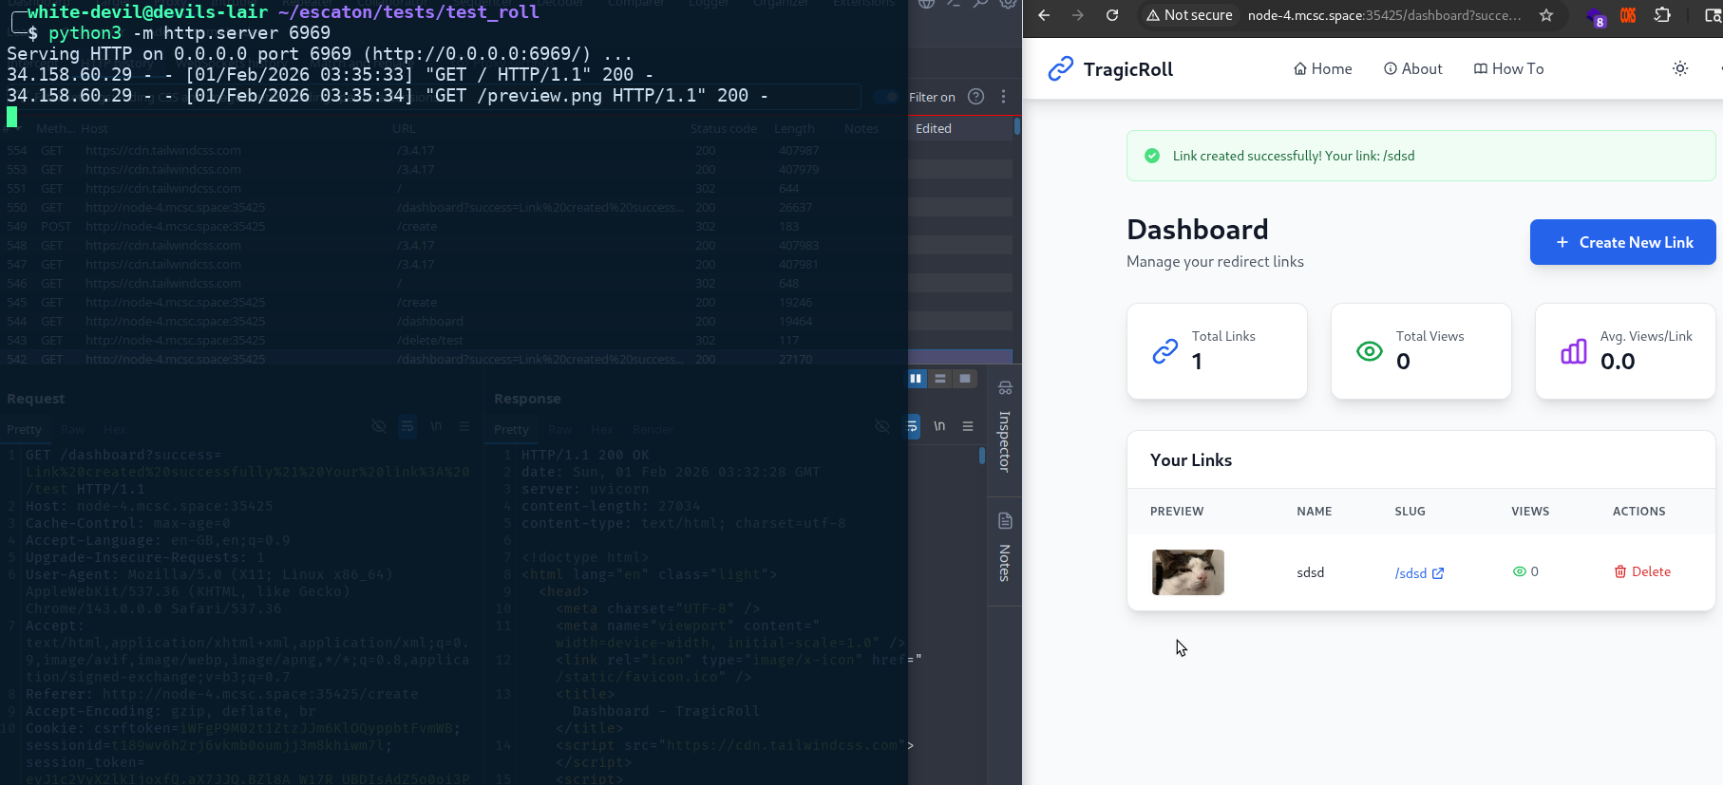Click the green eye icon in views column

pos(1519,571)
